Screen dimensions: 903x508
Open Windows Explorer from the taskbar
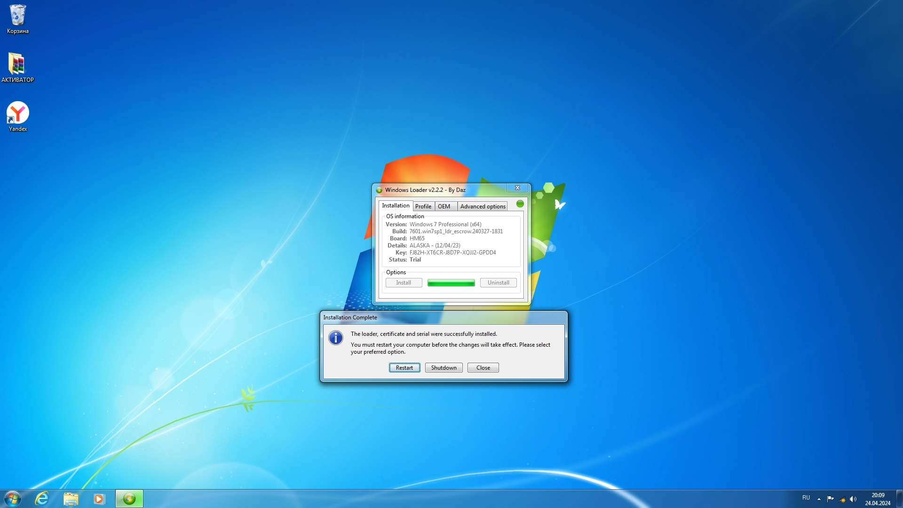[71, 499]
